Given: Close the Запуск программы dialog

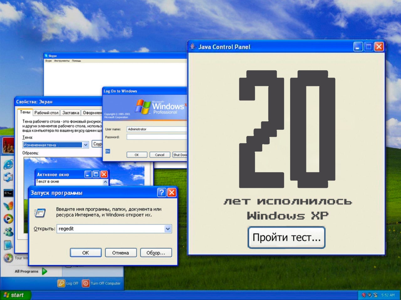Looking at the screenshot, I should [x=172, y=192].
